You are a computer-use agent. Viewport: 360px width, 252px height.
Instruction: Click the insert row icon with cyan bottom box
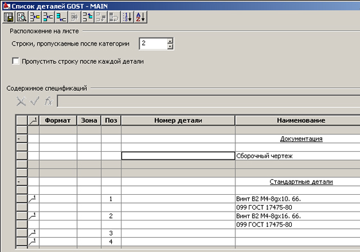tap(48, 17)
